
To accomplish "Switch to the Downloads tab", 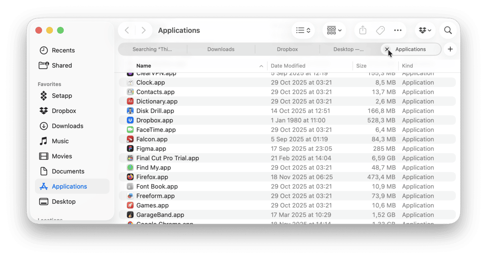I will click(x=221, y=49).
